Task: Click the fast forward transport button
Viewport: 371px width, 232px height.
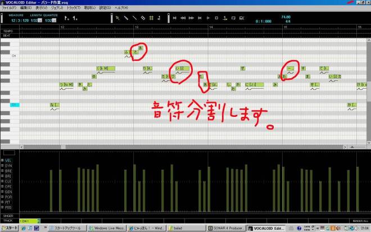Action: click(x=191, y=18)
